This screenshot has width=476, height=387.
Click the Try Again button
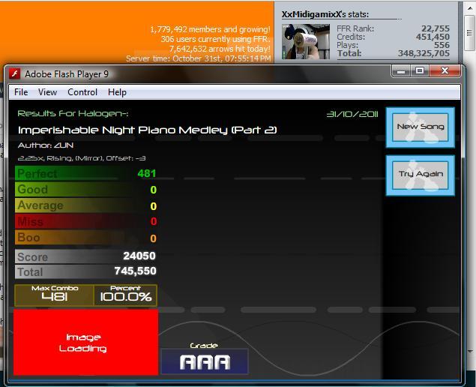pos(420,175)
